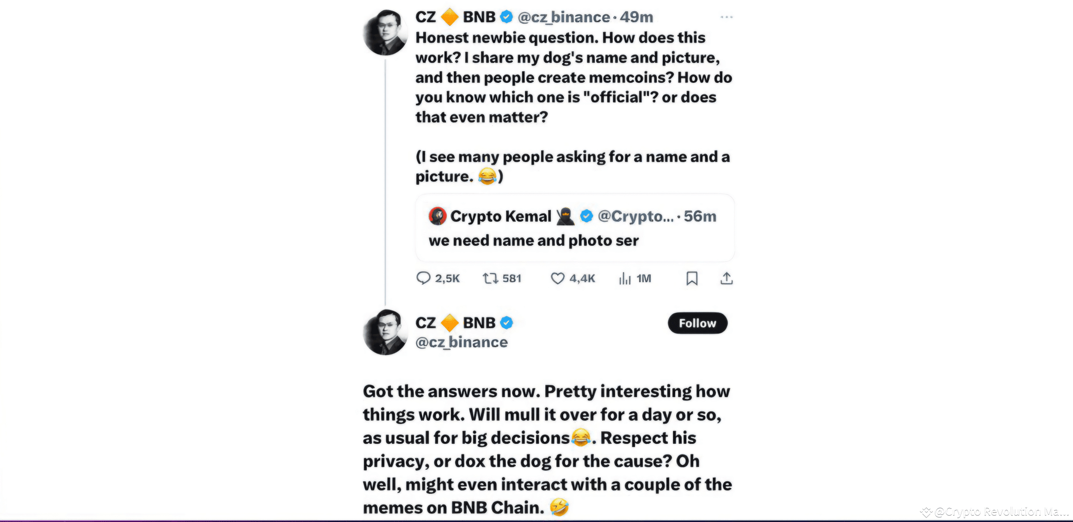Open the three-dot more options menu

tap(727, 17)
